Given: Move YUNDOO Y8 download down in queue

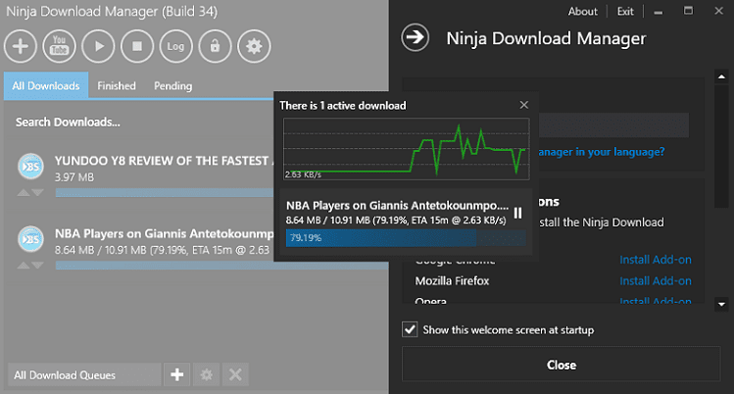Looking at the screenshot, I should [x=37, y=193].
